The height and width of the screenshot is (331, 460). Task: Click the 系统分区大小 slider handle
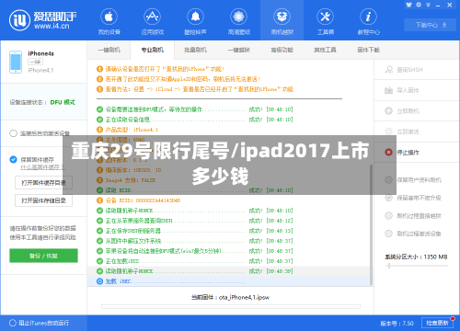pos(389,266)
